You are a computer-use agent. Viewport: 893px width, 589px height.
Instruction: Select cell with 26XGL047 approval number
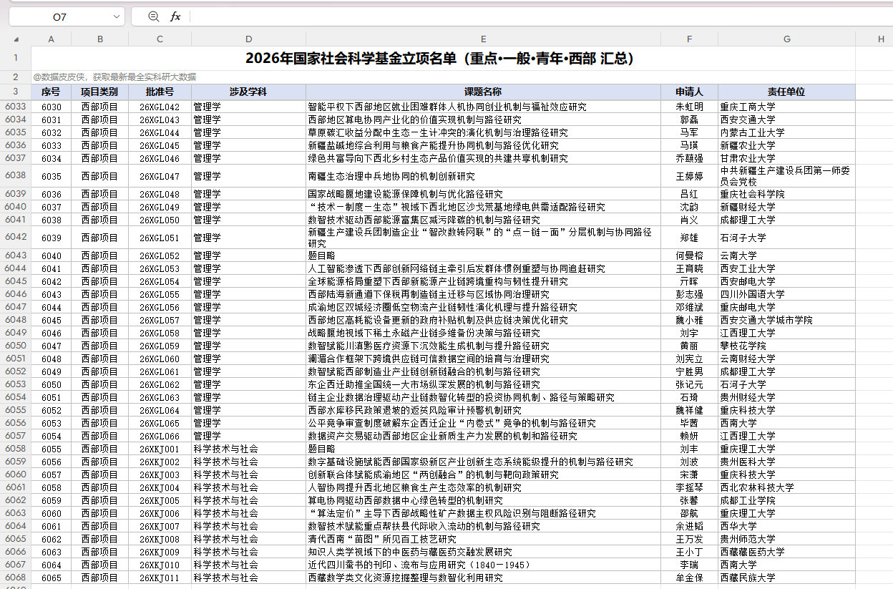160,176
